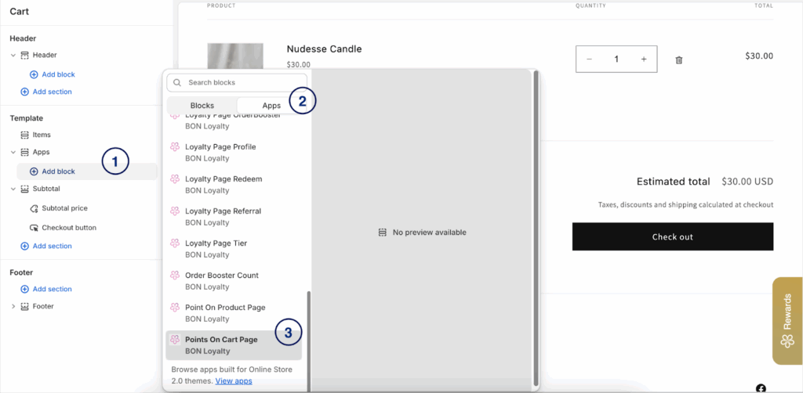Collapse the Header section chevron
This screenshot has height=393, width=803.
[x=13, y=55]
